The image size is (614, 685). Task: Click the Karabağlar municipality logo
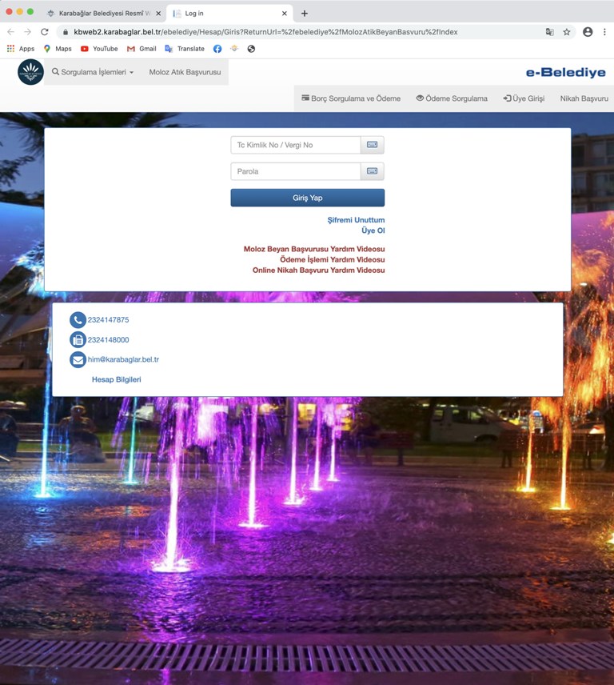click(x=30, y=72)
